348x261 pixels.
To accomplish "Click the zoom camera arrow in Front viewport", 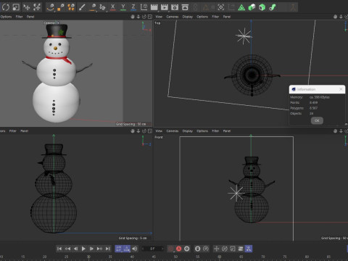I will pos(341,131).
